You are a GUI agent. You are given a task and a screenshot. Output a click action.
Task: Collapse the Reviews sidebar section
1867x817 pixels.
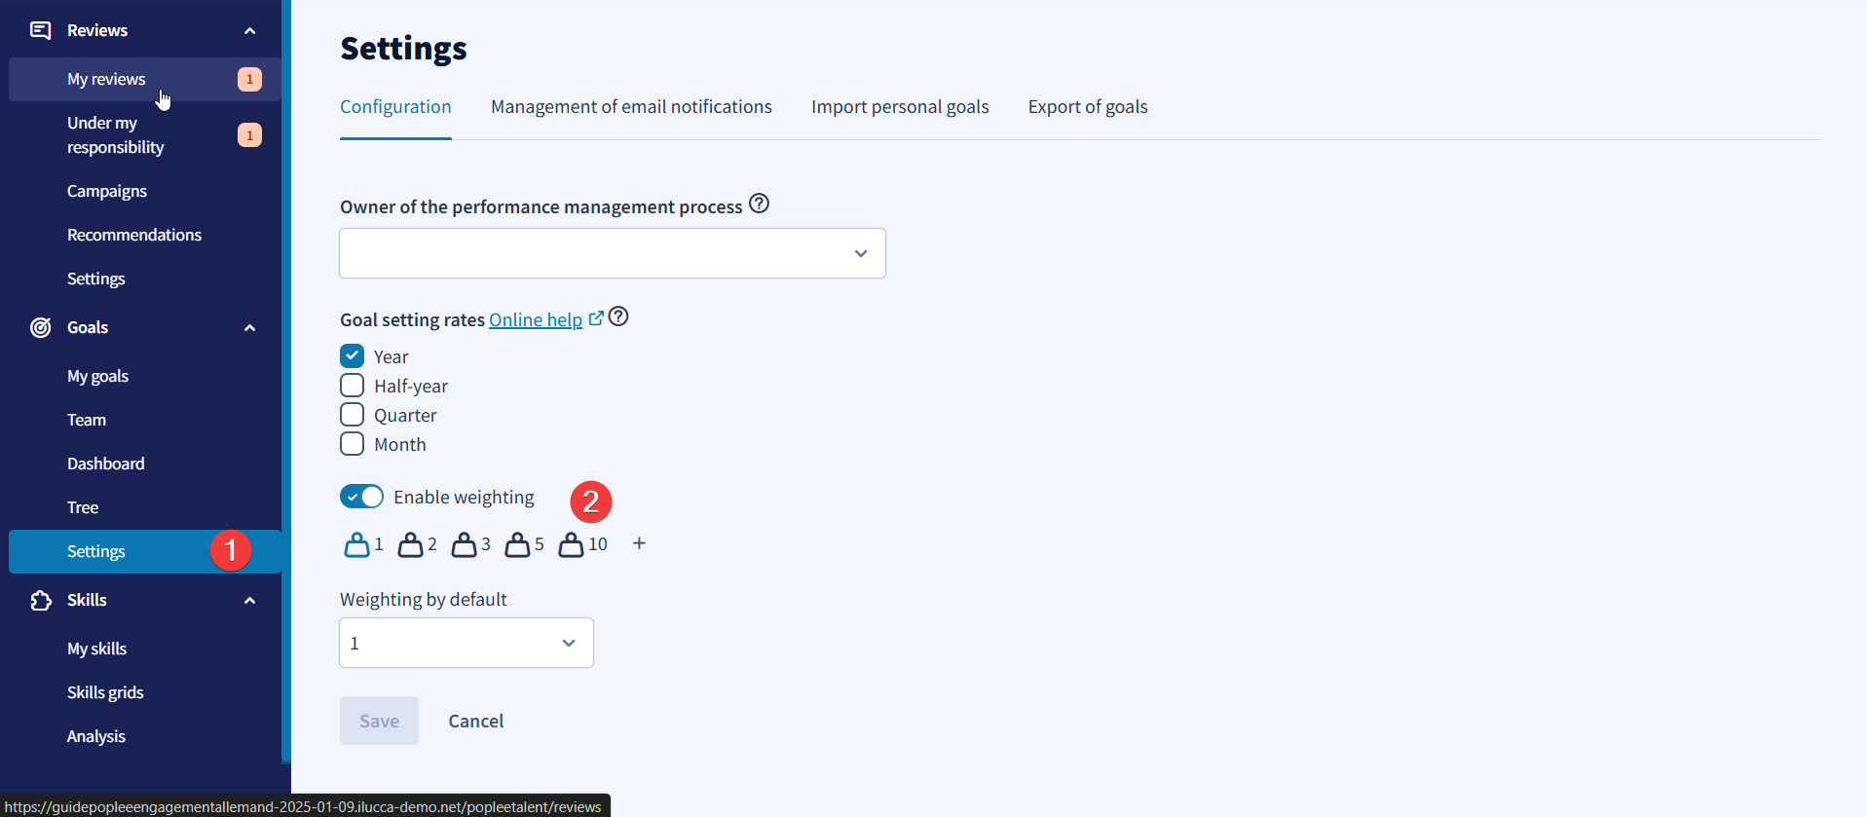[x=249, y=31]
